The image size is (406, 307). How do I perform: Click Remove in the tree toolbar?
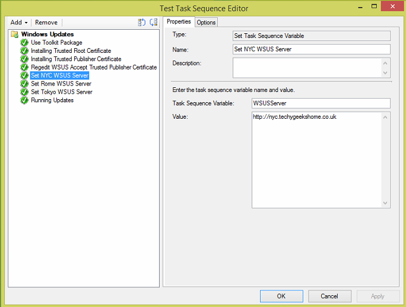[46, 23]
